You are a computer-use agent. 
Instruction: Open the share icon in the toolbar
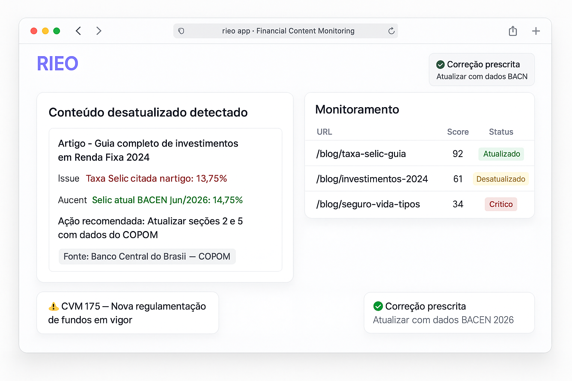click(513, 31)
